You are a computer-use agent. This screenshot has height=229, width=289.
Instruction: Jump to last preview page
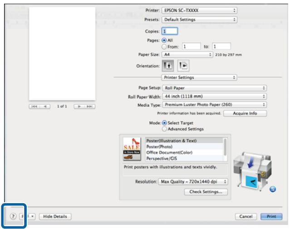coord(90,106)
